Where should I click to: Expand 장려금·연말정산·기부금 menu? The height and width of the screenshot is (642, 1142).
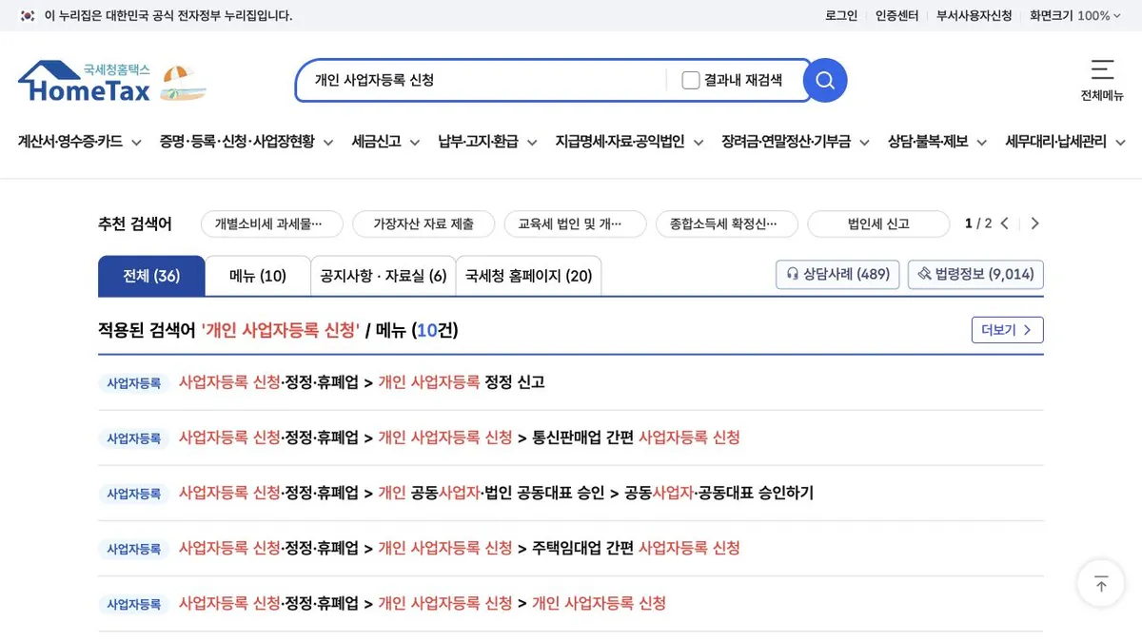796,142
